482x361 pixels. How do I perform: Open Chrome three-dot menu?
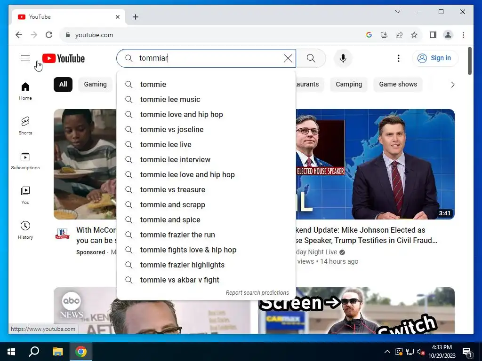463,35
